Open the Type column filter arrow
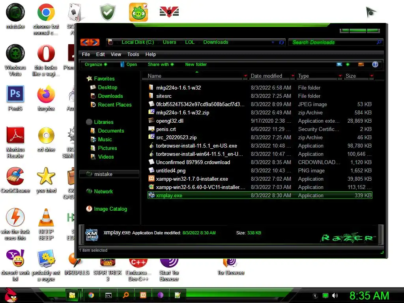This screenshot has width=404, height=303. click(x=340, y=76)
